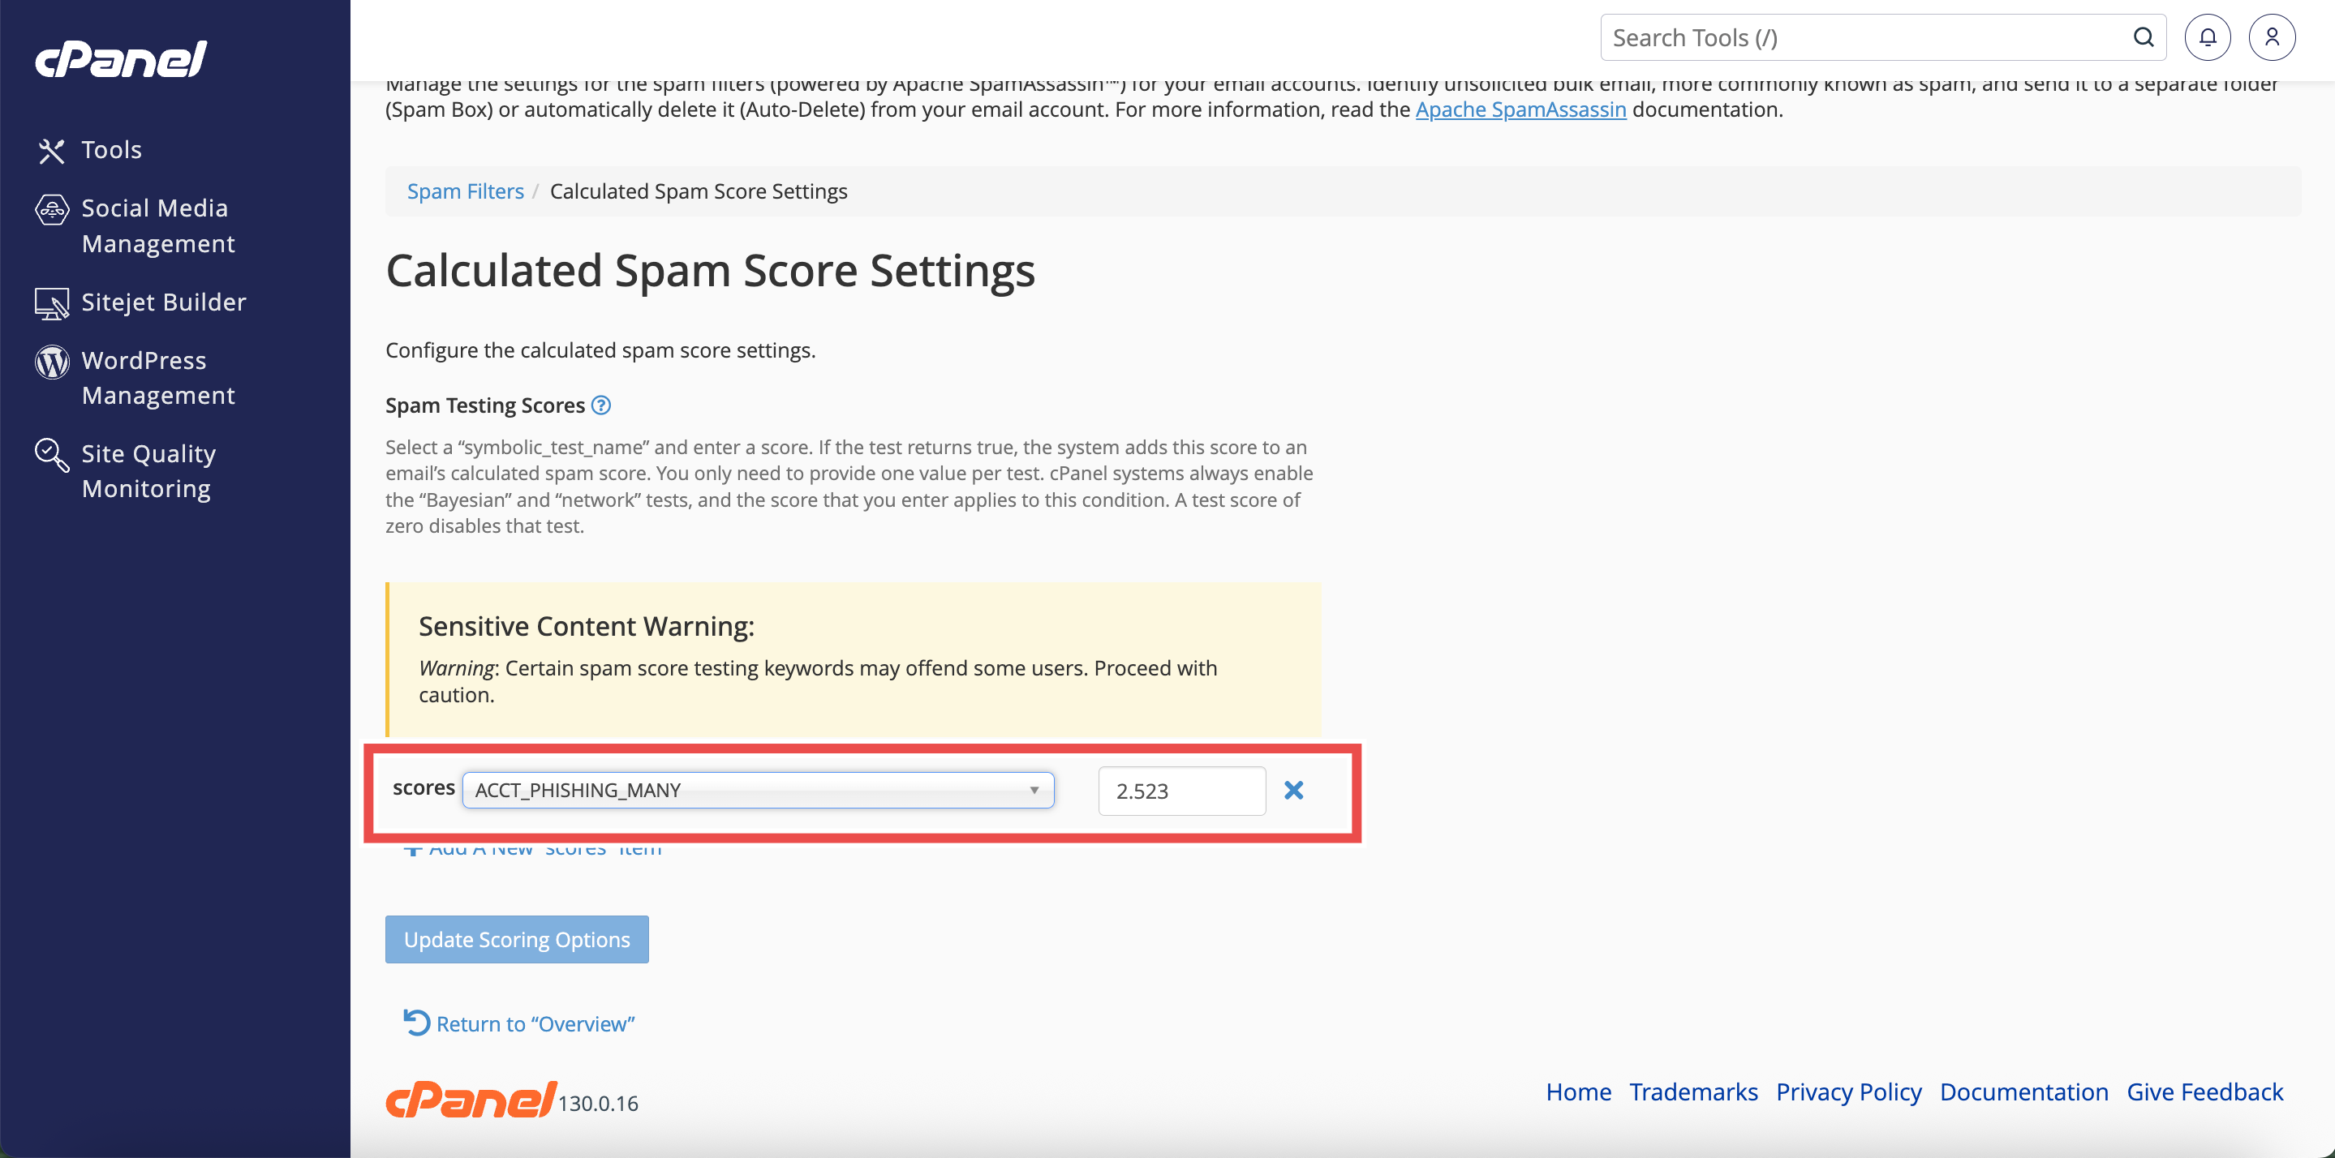The image size is (2335, 1158).
Task: Follow the Return to Overview link
Action: [x=534, y=1024]
